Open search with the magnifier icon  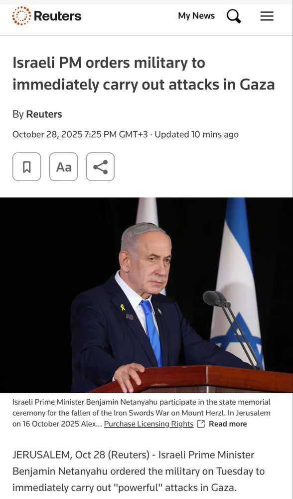(234, 16)
